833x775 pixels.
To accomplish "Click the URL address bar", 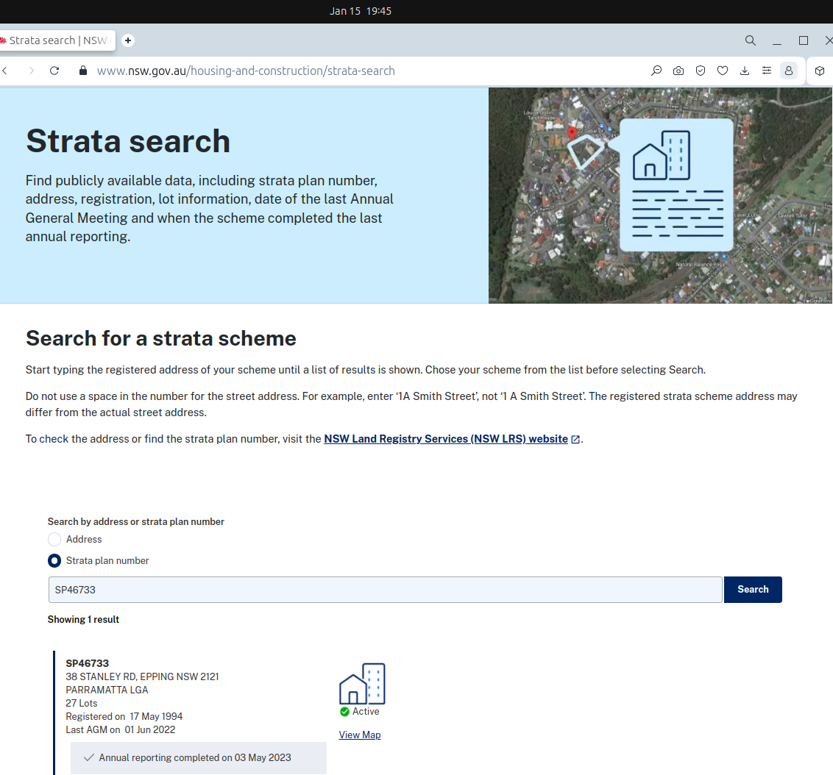I will 246,71.
